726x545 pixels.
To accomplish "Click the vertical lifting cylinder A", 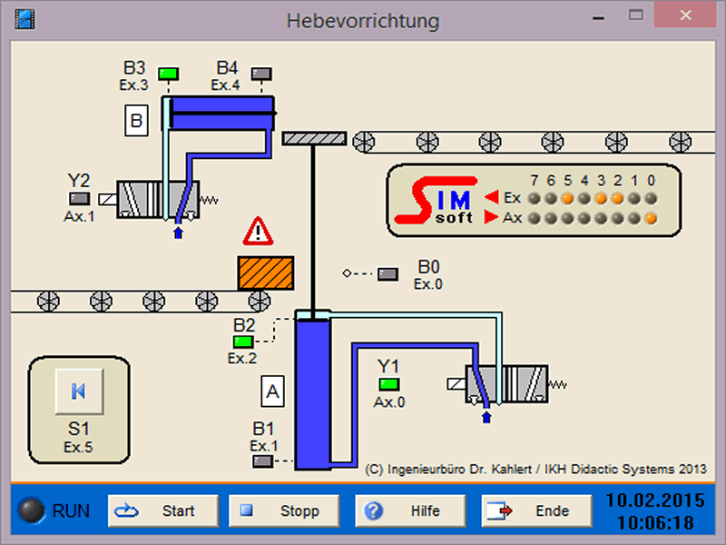I will (311, 391).
